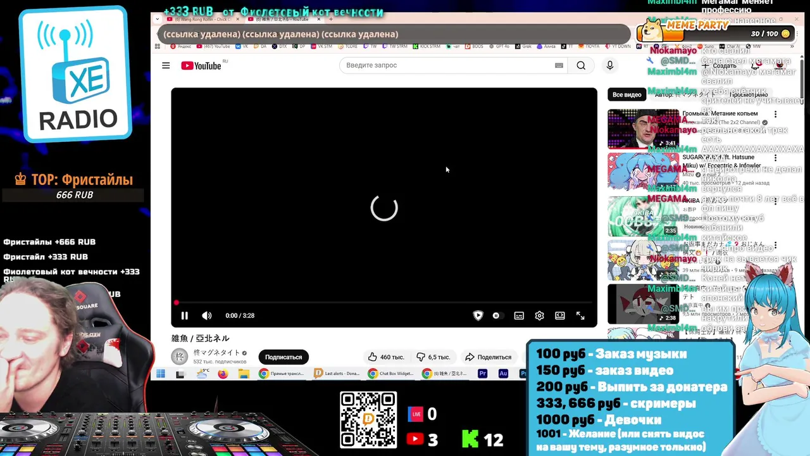Screen dimensions: 810x456
Task: Switch to 'Last alerts - Dona...' taskbar window
Action: point(337,374)
